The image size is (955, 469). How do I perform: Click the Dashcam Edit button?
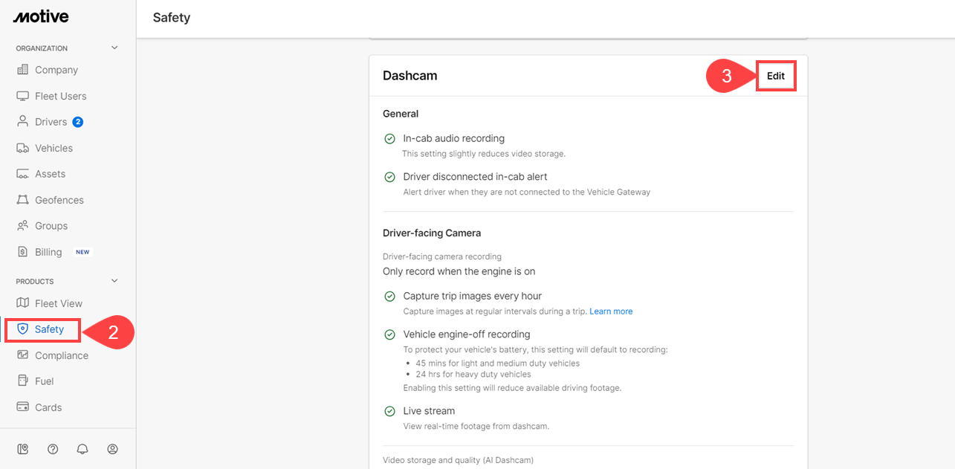click(x=776, y=76)
